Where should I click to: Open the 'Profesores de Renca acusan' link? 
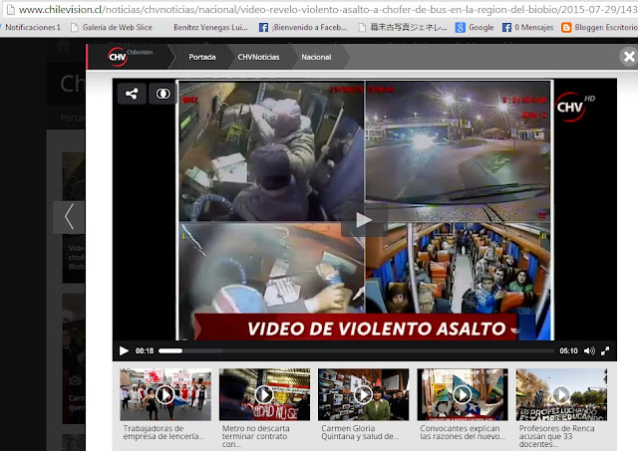pyautogui.click(x=556, y=436)
